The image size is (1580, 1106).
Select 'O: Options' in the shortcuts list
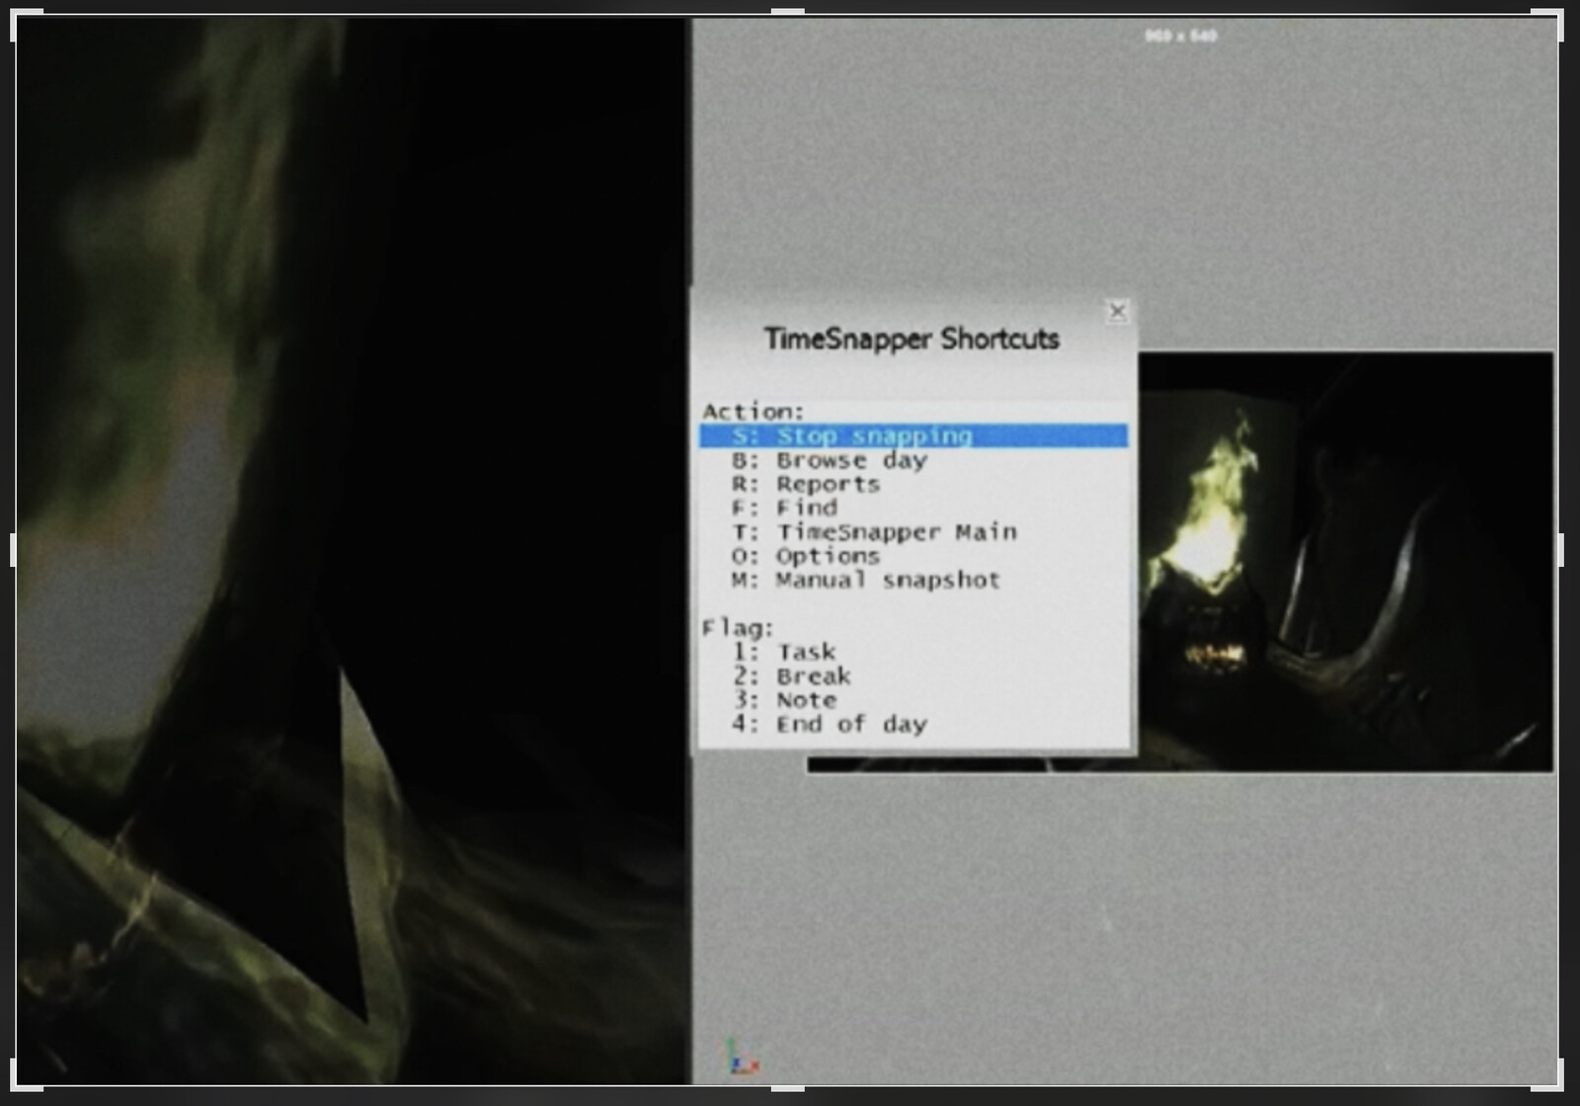(x=806, y=556)
